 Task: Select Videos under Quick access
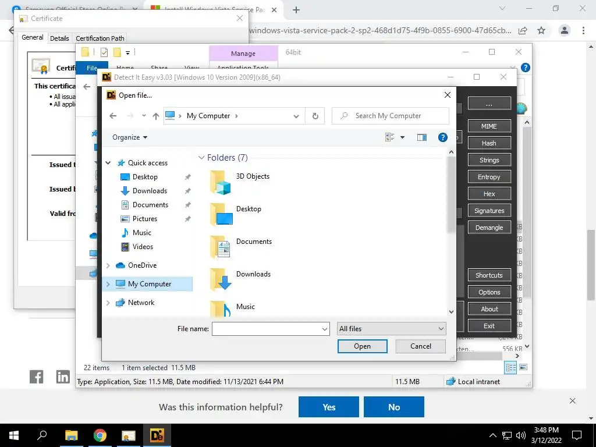coord(143,247)
